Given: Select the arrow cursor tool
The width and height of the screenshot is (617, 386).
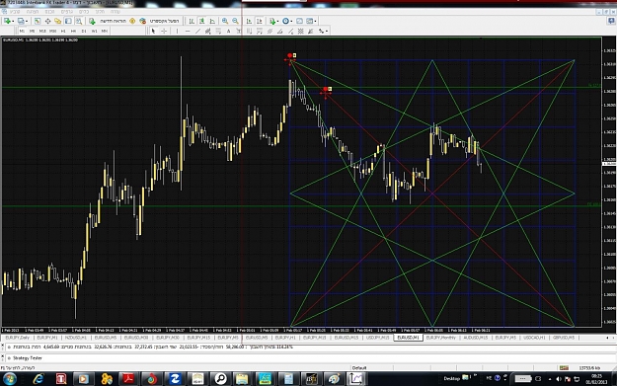Looking at the screenshot, I should pos(153,31).
